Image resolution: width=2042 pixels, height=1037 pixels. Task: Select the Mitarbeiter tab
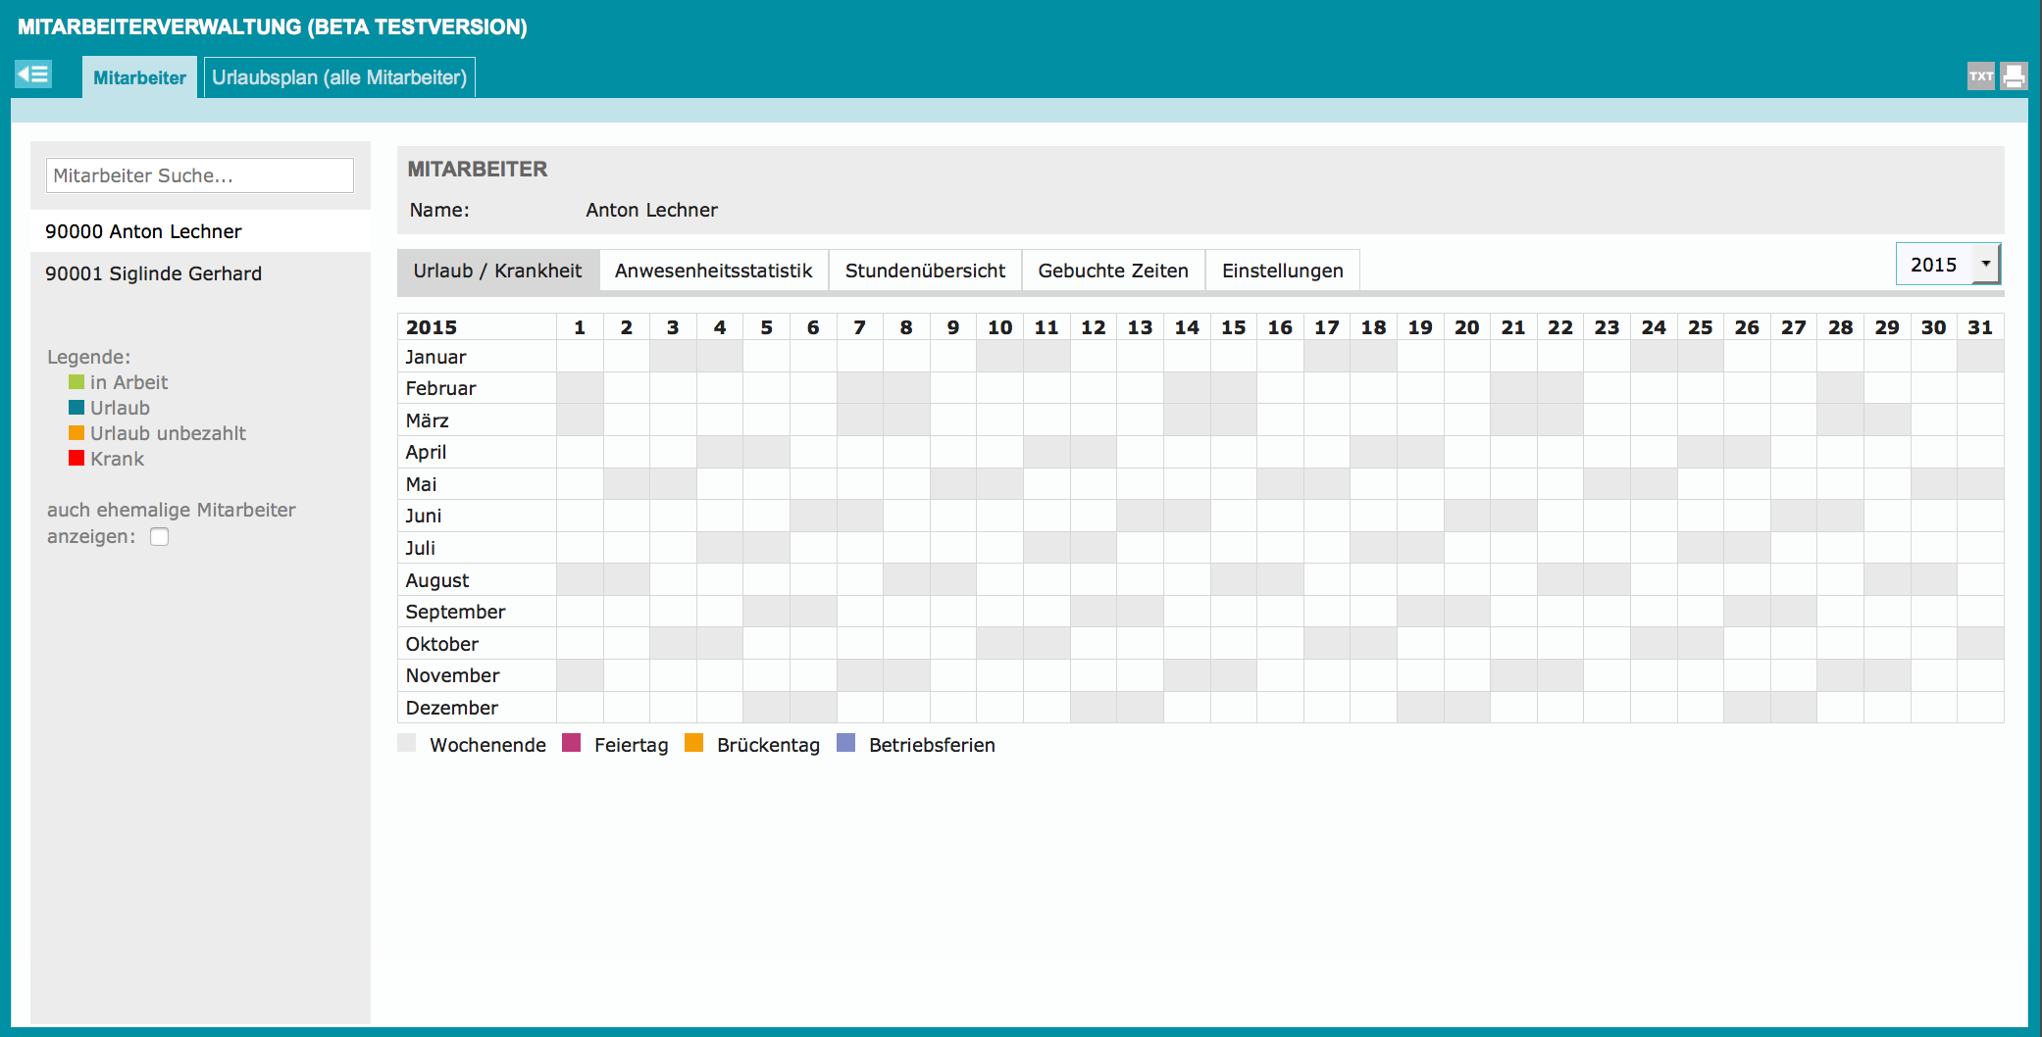(139, 77)
